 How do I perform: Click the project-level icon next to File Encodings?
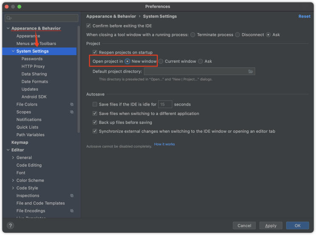72,211
